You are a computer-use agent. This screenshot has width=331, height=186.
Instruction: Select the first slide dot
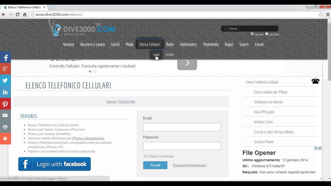(x=90, y=71)
